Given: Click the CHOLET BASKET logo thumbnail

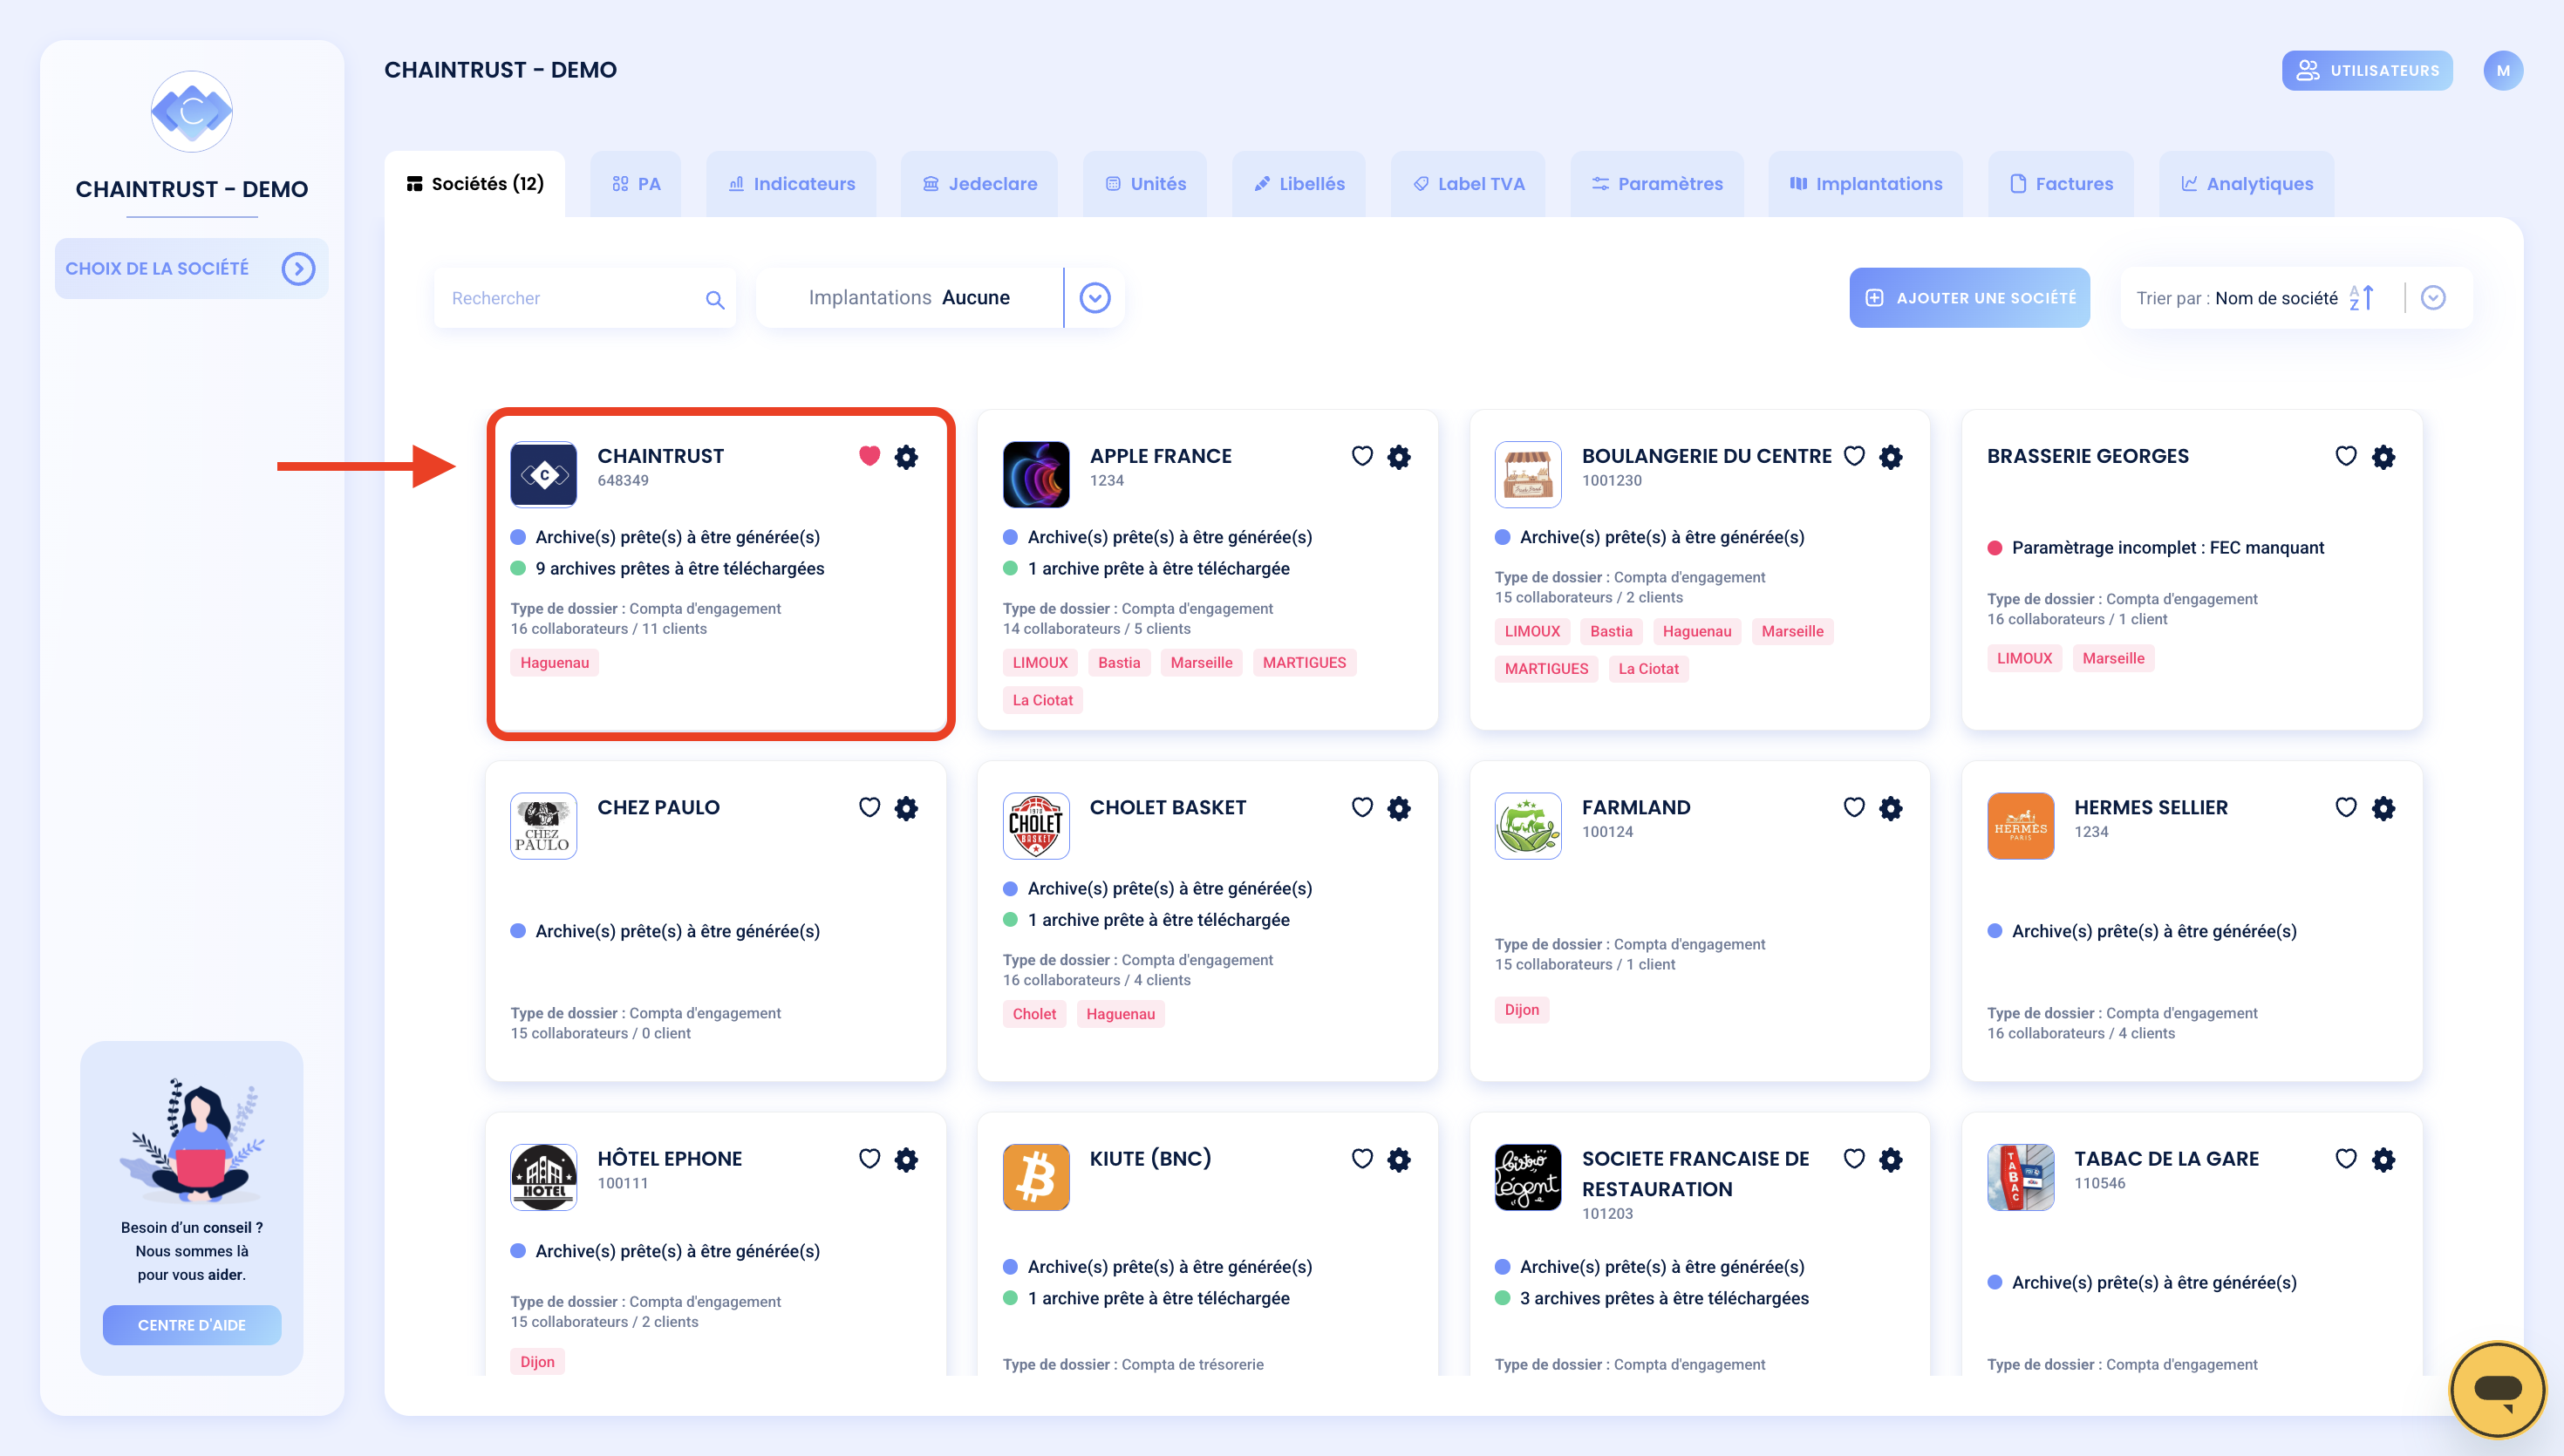Looking at the screenshot, I should (1036, 826).
